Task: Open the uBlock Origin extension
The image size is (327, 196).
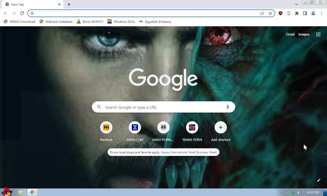Action: pos(281,13)
